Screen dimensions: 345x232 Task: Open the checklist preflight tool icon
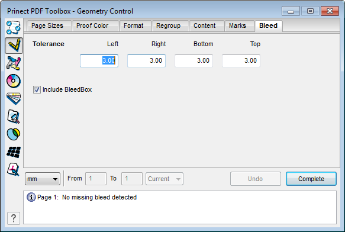click(x=14, y=28)
